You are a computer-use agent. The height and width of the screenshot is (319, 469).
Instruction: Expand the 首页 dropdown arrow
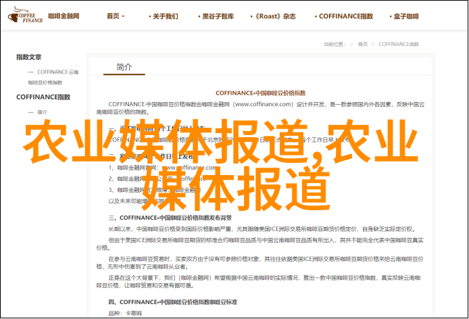pyautogui.click(x=123, y=16)
